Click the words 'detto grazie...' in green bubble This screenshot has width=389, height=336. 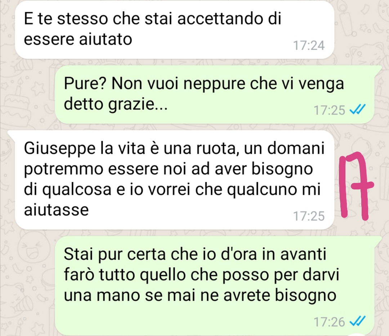[x=116, y=105]
